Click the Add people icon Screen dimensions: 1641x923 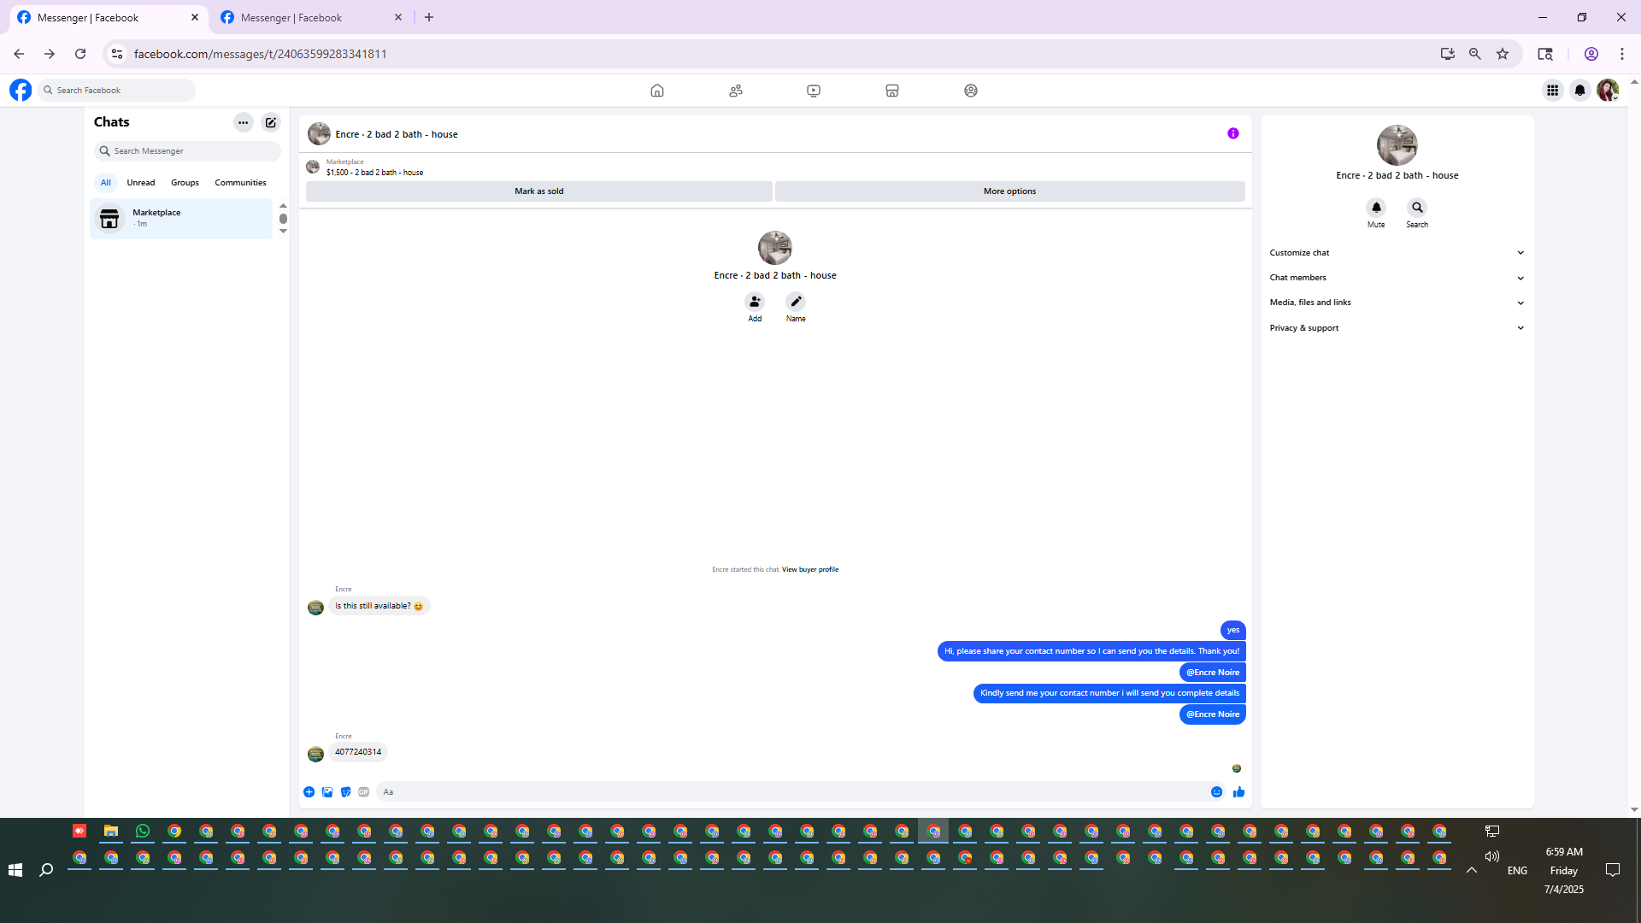pyautogui.click(x=755, y=302)
